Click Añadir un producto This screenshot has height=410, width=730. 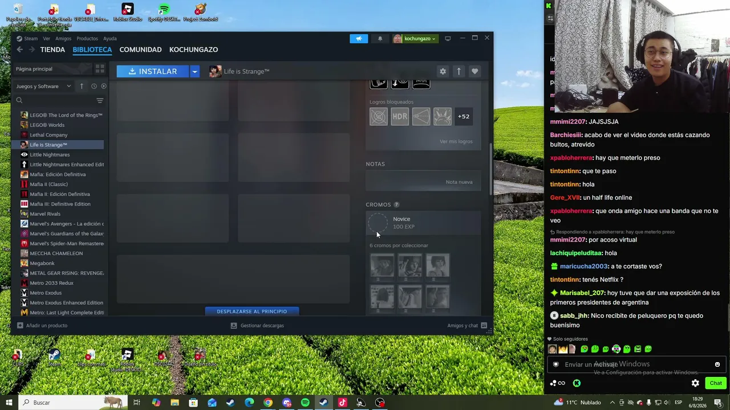42,326
